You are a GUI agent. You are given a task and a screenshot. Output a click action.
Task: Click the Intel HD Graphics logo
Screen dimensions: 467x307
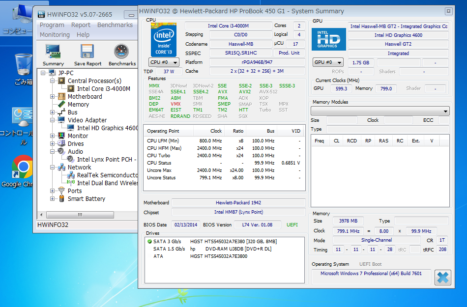[x=329, y=39]
